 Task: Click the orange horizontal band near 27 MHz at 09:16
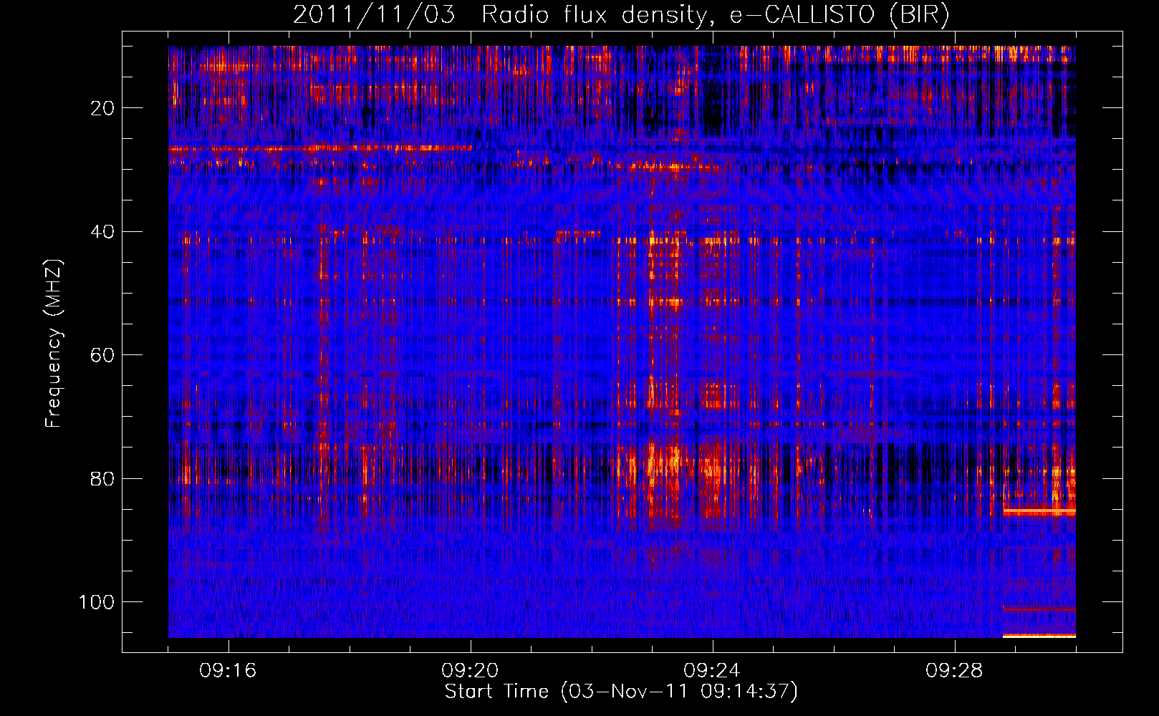click(320, 148)
